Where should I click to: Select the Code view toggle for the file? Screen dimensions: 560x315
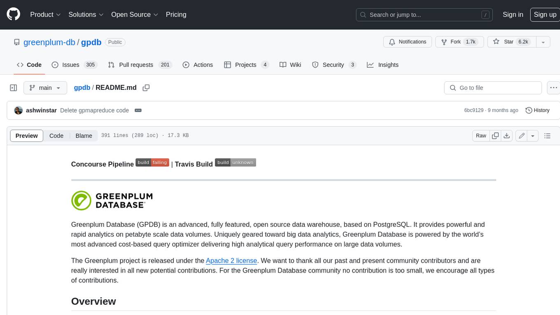tap(56, 136)
